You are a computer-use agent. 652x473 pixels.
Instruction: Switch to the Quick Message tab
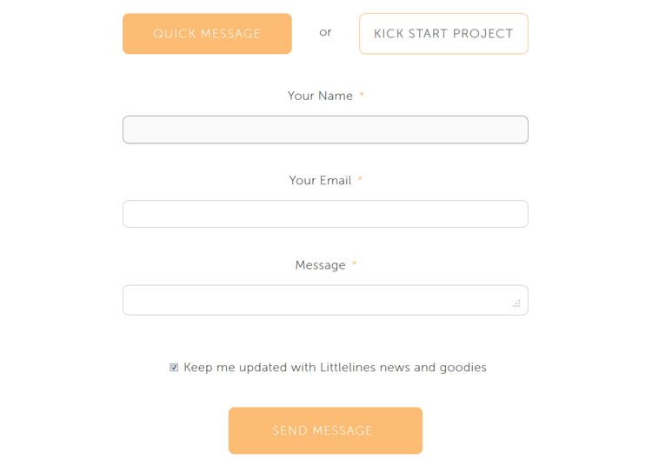point(207,34)
